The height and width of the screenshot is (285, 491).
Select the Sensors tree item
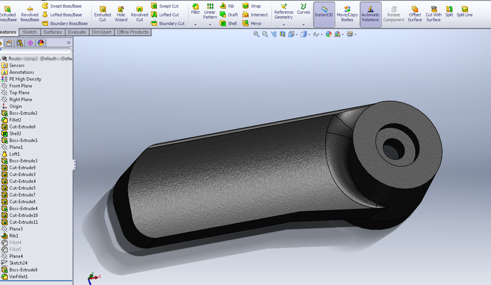tap(17, 65)
